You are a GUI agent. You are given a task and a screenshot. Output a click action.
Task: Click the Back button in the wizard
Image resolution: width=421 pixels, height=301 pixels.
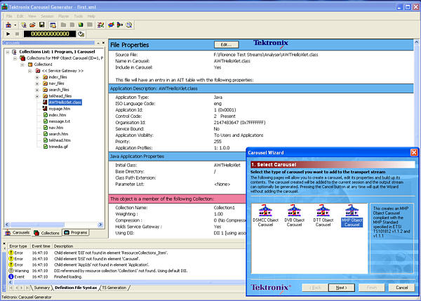314,288
